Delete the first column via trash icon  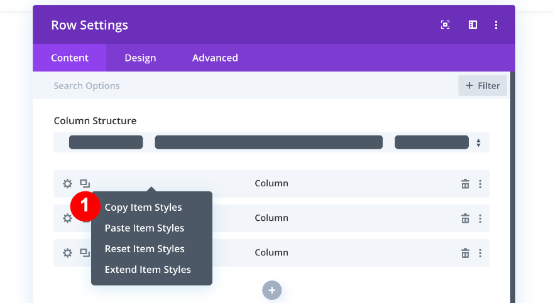coord(465,184)
